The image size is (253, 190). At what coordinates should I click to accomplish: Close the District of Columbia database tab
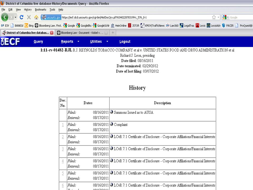[52, 33]
